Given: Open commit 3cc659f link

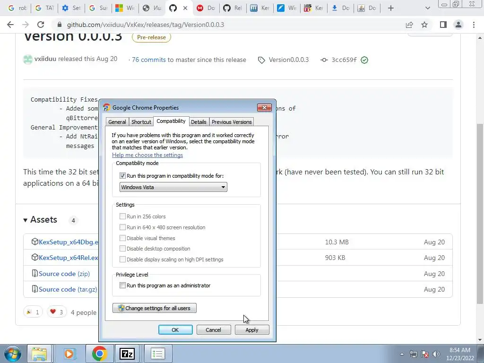Looking at the screenshot, I should click(344, 60).
